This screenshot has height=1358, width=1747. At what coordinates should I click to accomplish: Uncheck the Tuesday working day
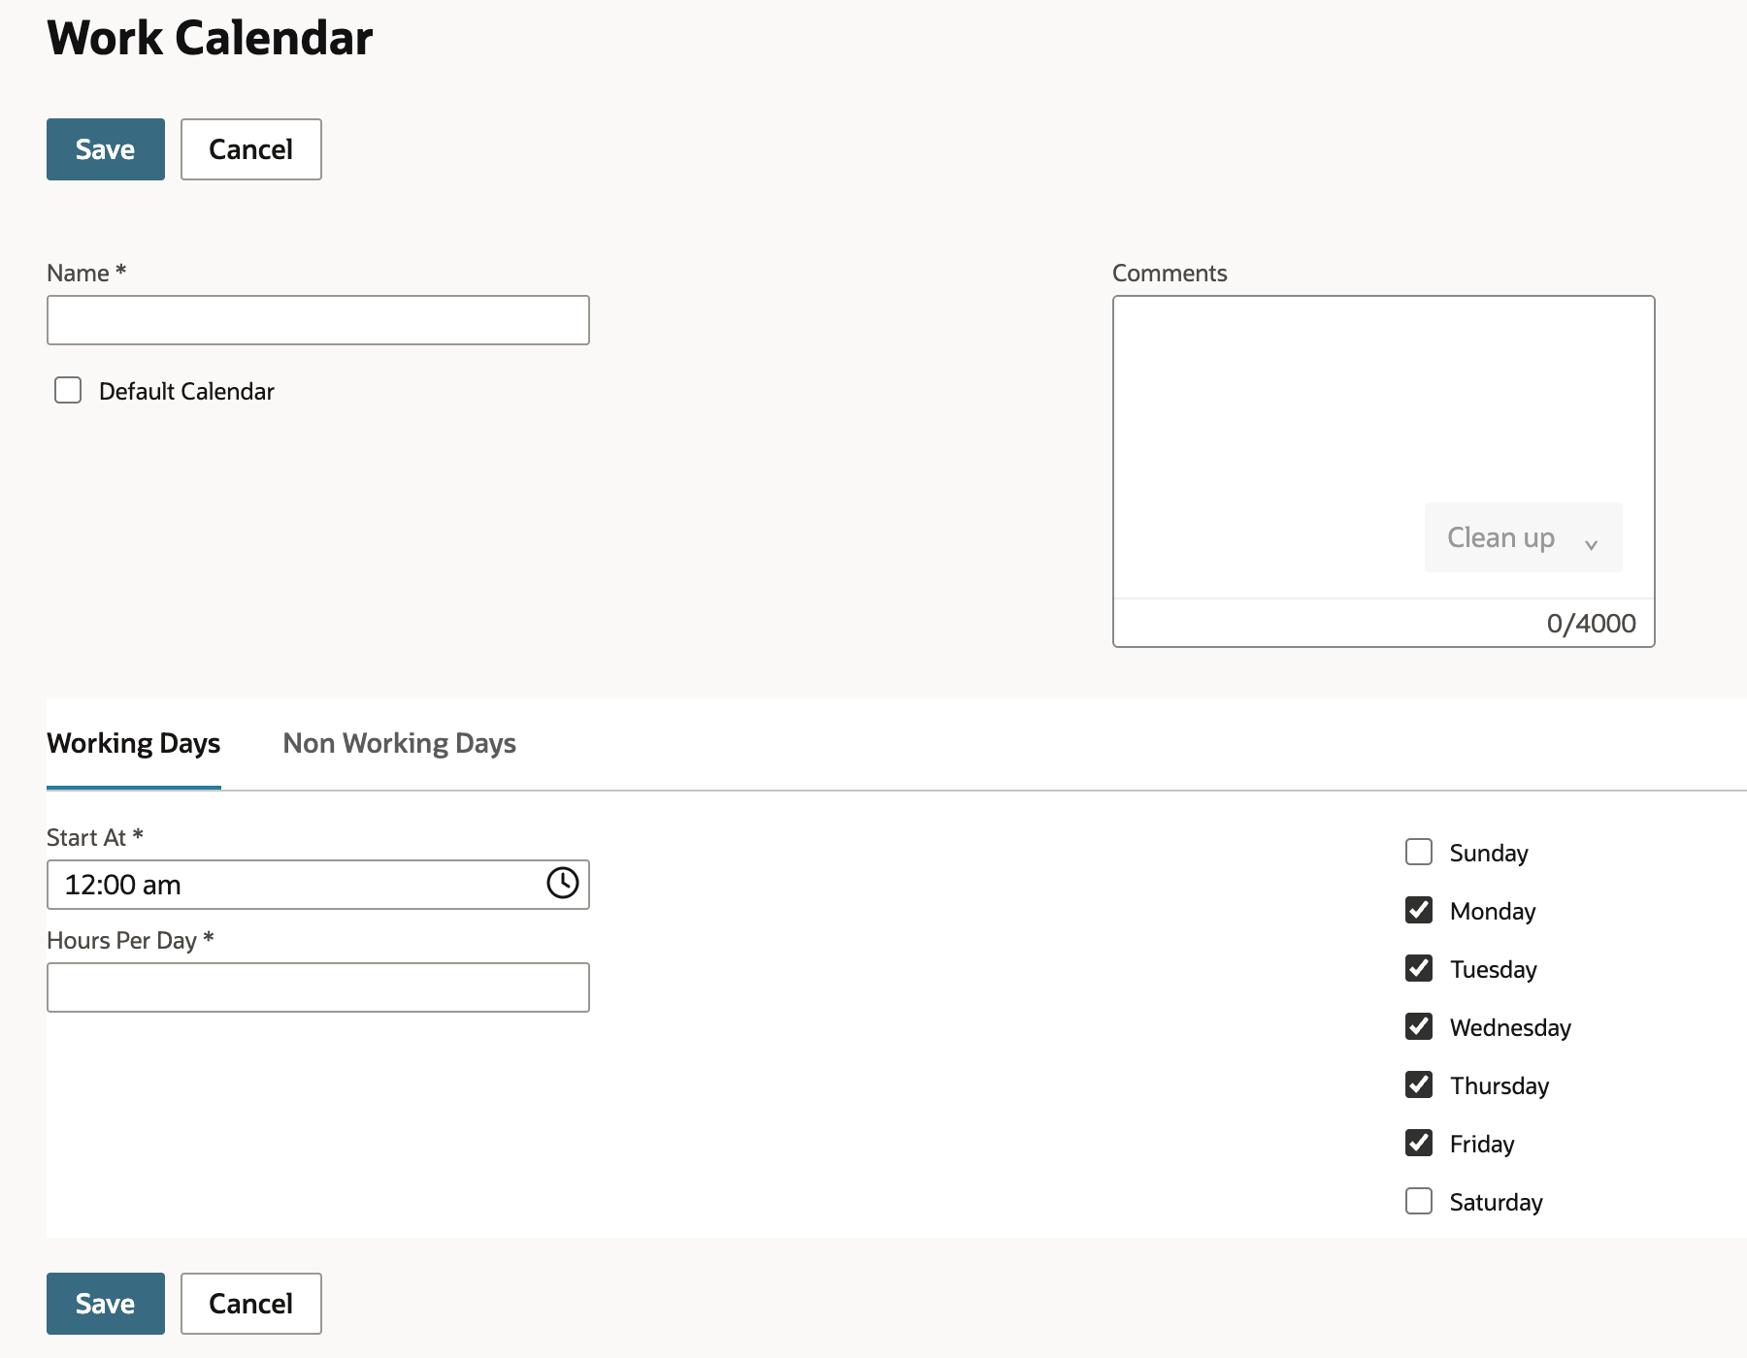[1419, 968]
